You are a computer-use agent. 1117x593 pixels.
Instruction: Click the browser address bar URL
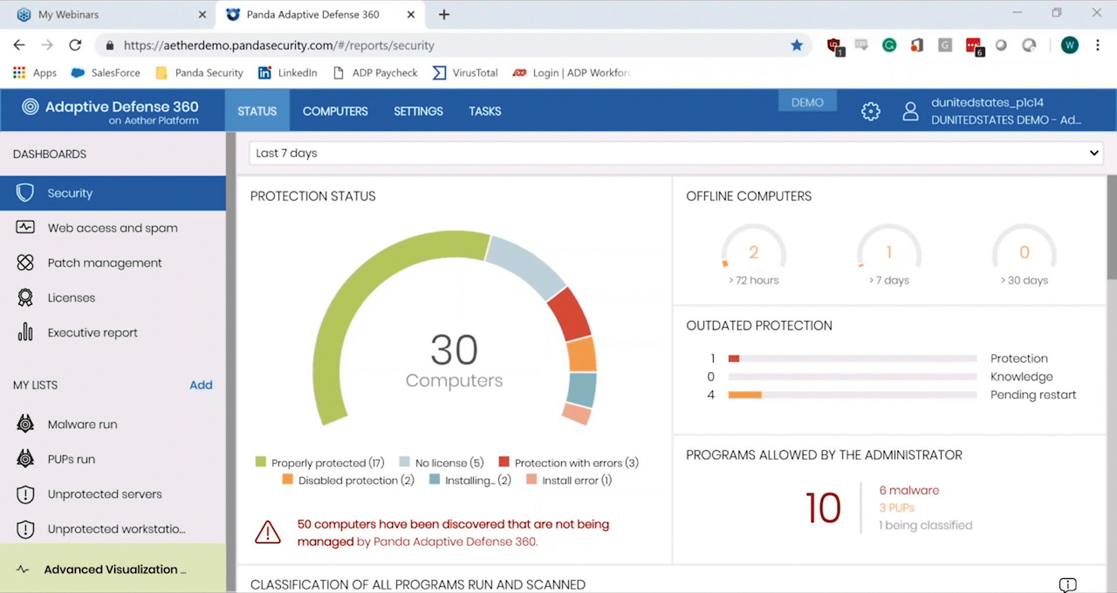pyautogui.click(x=279, y=45)
